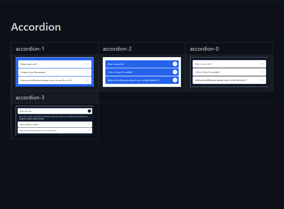Click the chevron icon on 'Is there a Figma file available?' in accordion-0
This screenshot has height=209, width=284.
[262, 72]
